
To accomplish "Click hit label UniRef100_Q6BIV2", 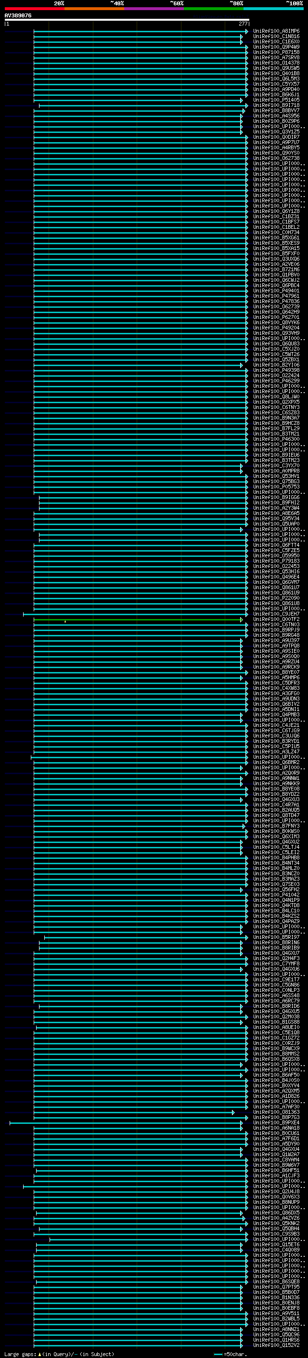I will (x=276, y=704).
